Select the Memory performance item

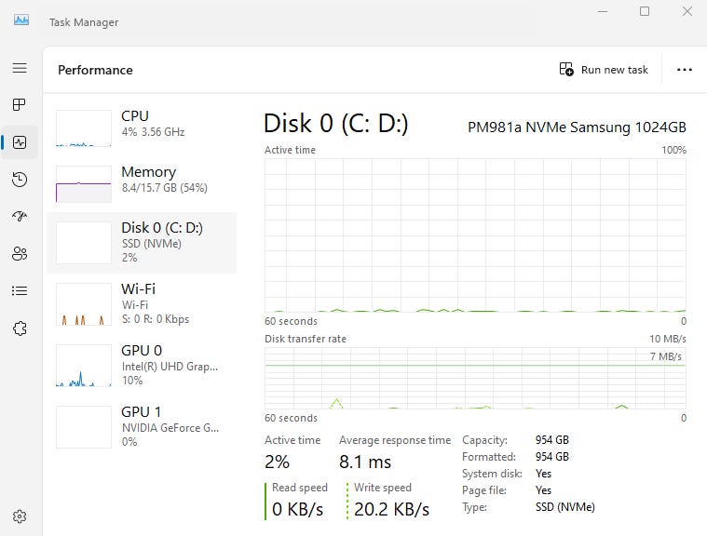tap(142, 183)
